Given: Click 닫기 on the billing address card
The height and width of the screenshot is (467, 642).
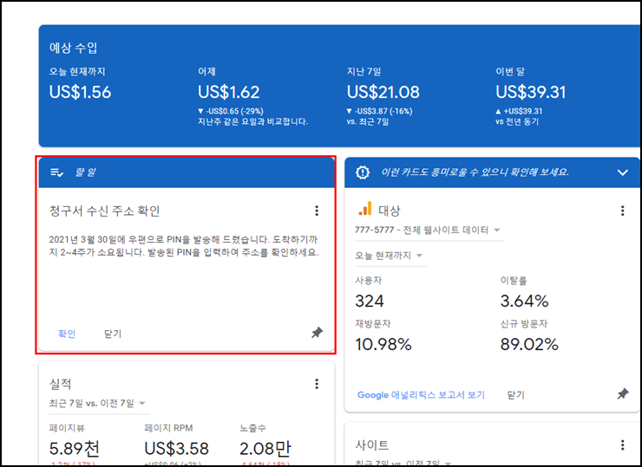Looking at the screenshot, I should (x=113, y=334).
